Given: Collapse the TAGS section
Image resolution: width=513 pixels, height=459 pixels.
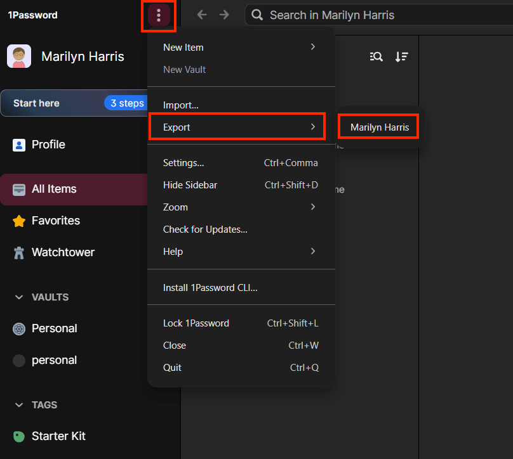Looking at the screenshot, I should (19, 405).
